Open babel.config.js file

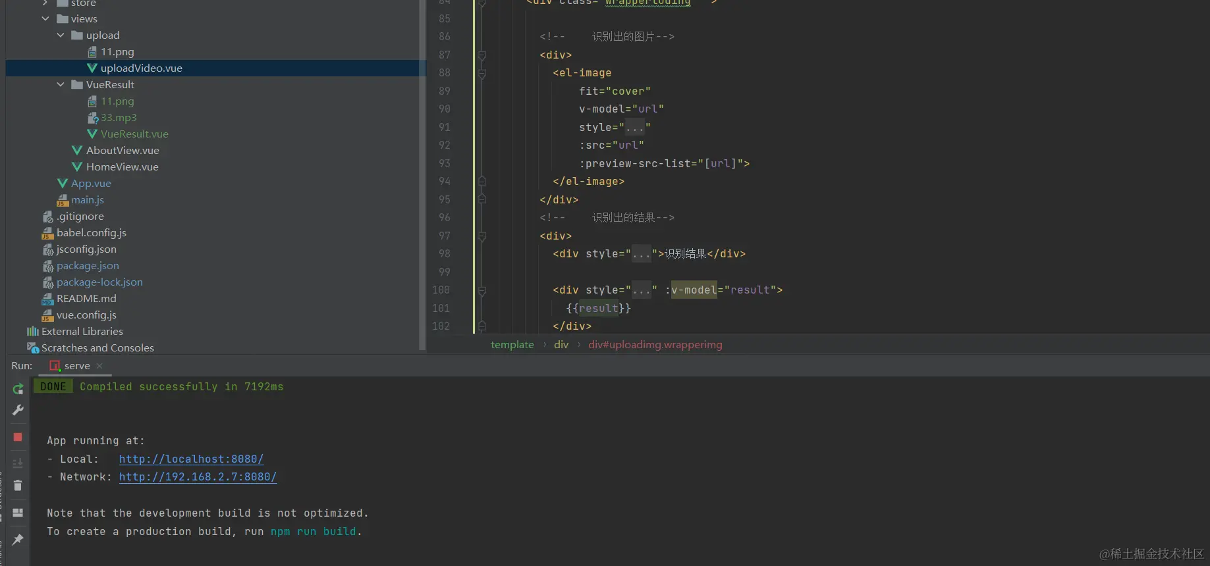[x=91, y=232]
